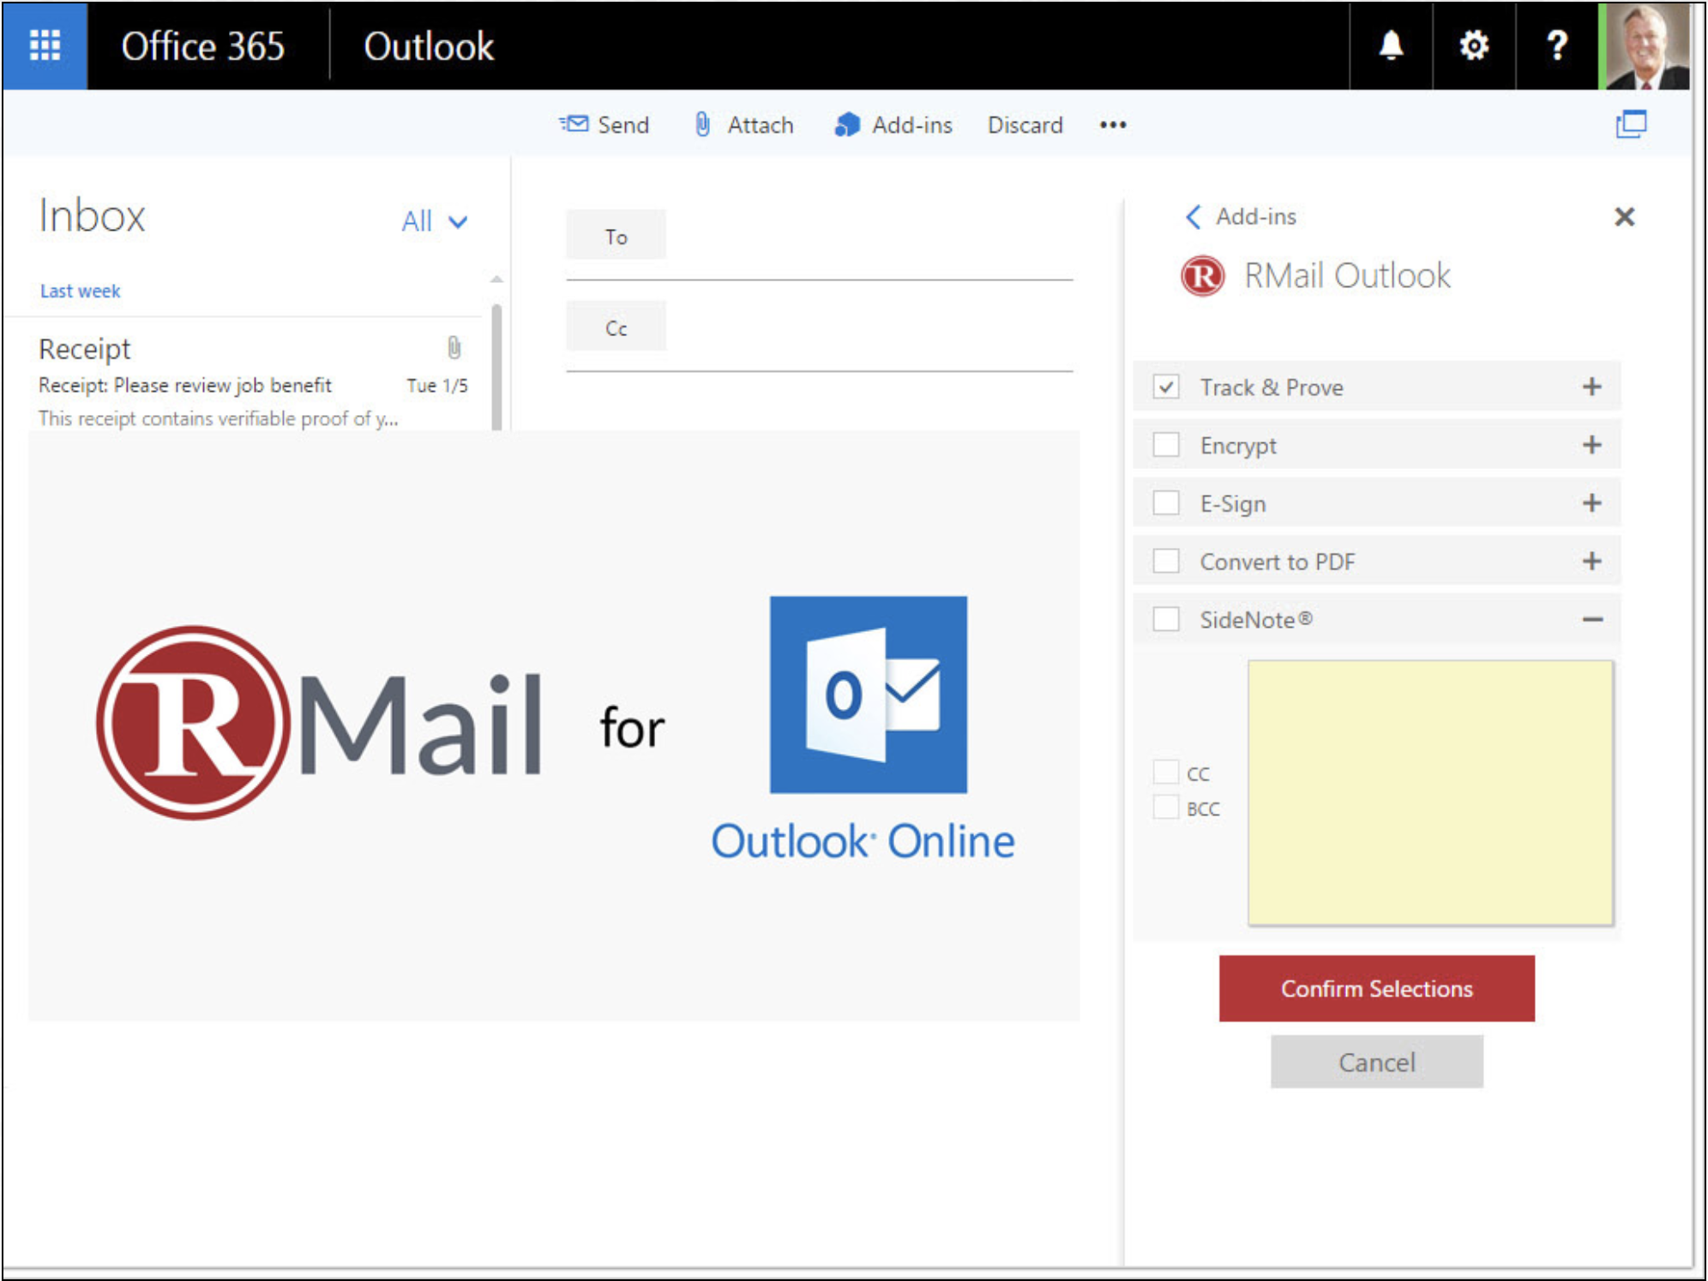
Task: Cancel the RMail selections
Action: coord(1376,1061)
